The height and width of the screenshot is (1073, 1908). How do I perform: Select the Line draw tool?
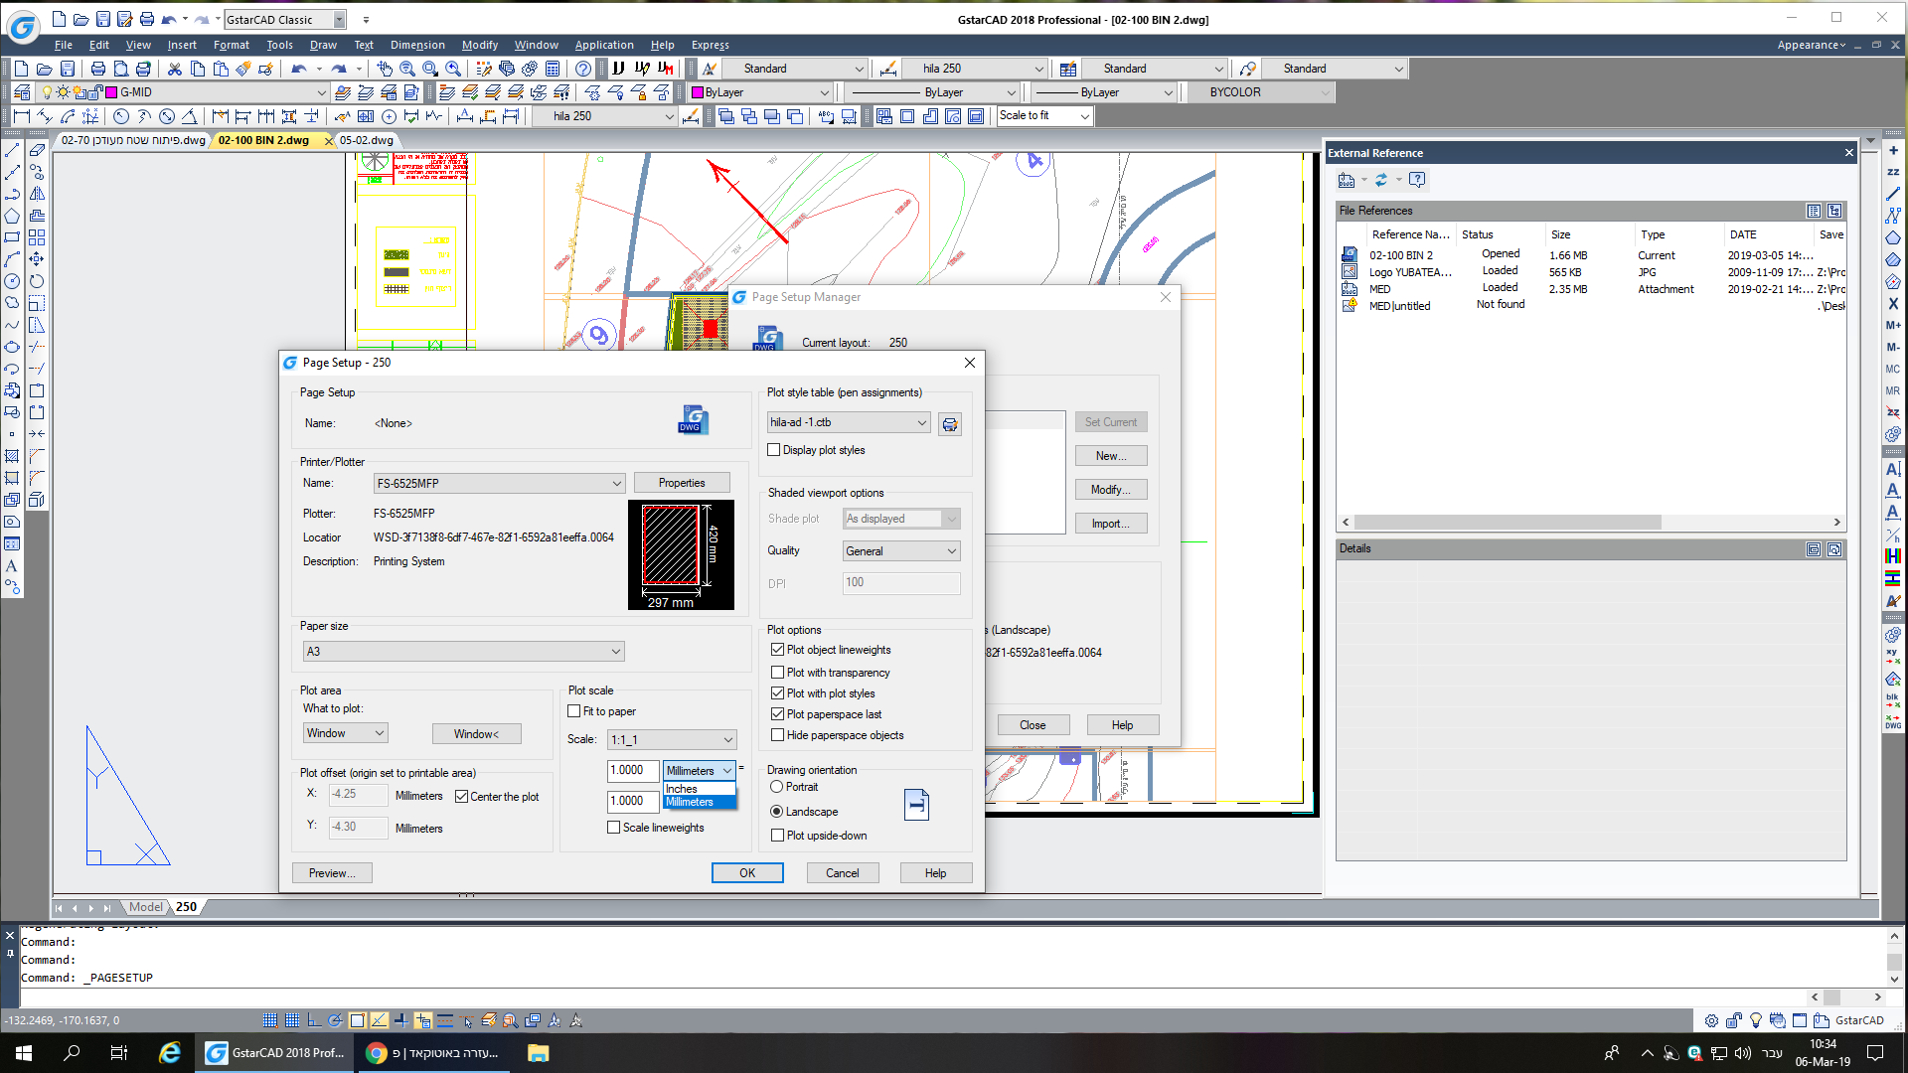tap(12, 150)
